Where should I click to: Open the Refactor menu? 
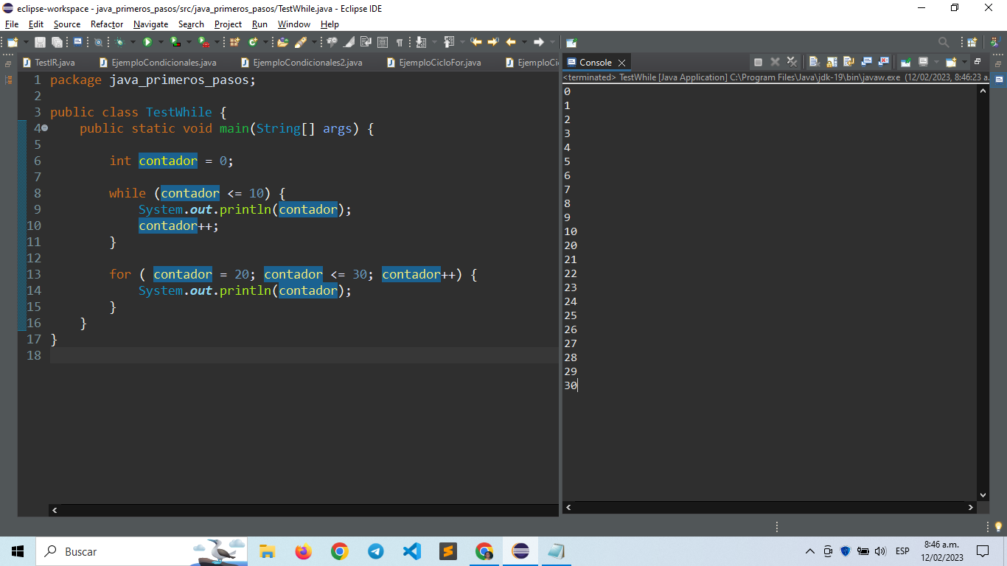[107, 24]
